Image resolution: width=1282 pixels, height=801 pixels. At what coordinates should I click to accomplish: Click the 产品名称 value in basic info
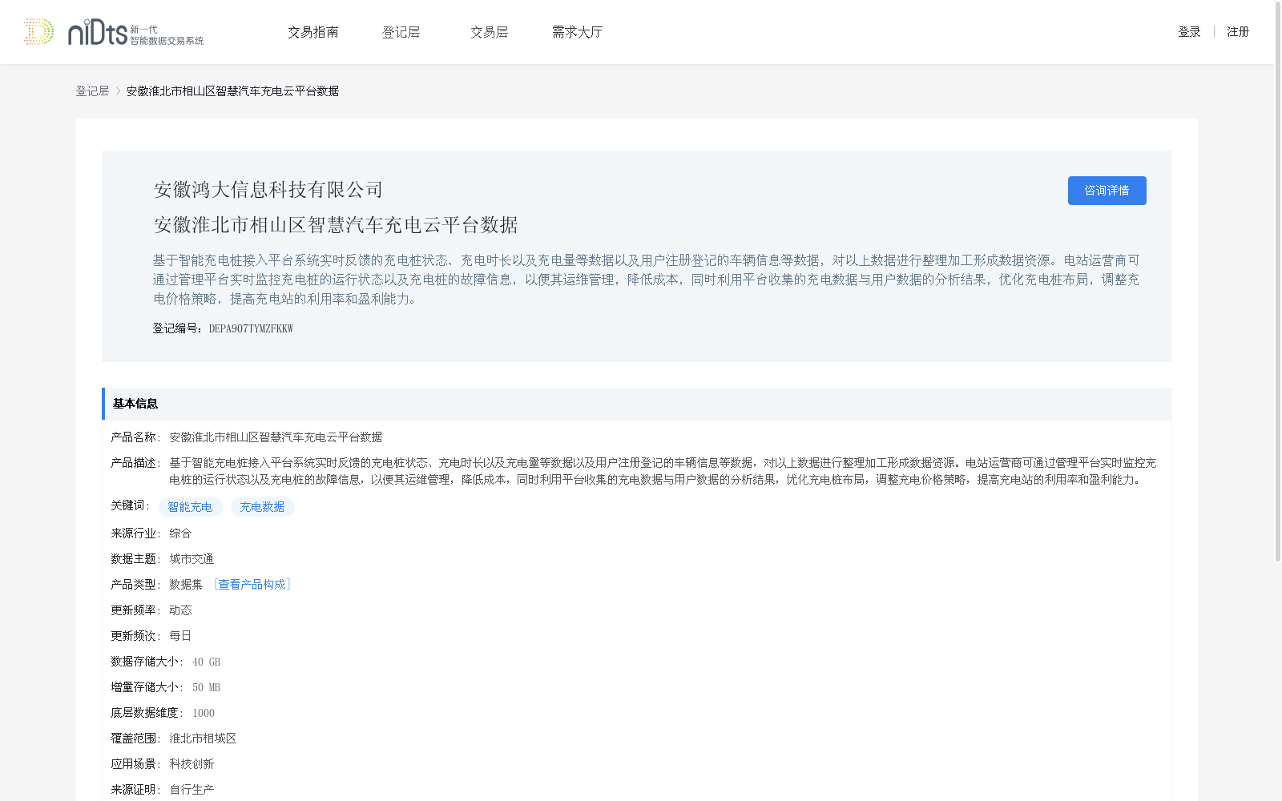[x=276, y=437]
